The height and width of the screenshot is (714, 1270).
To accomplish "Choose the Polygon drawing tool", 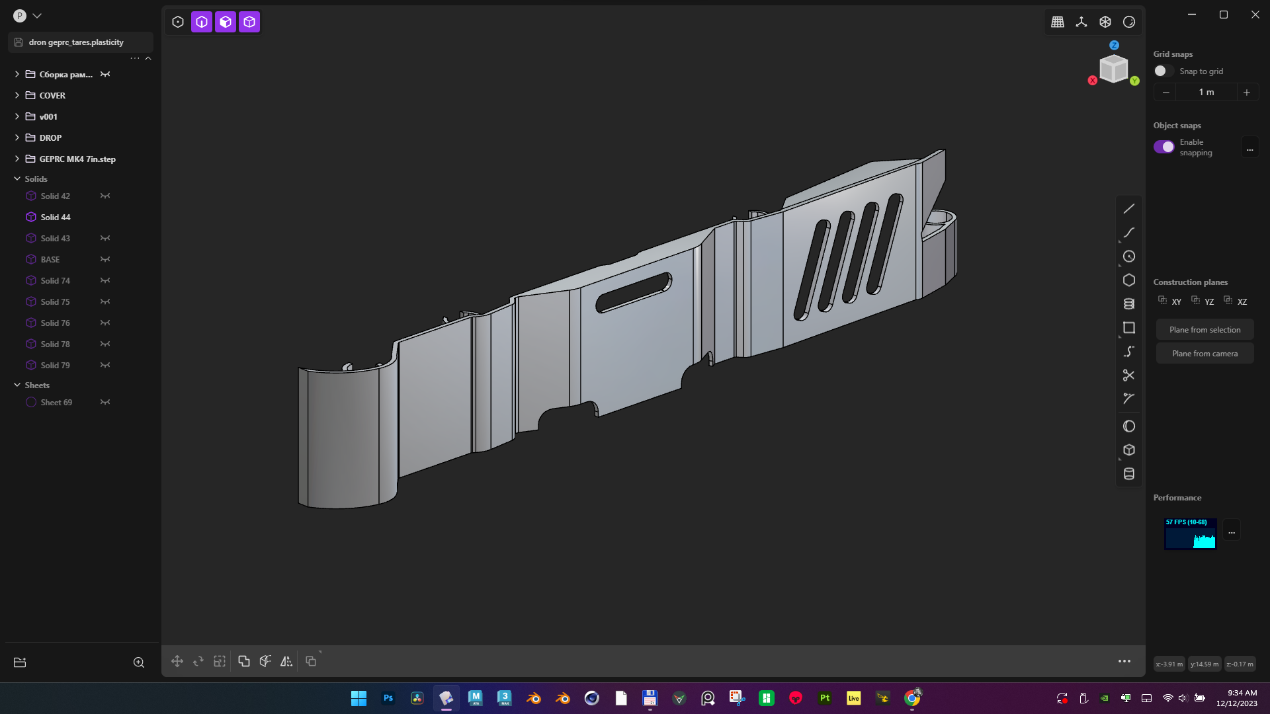I will (1129, 280).
